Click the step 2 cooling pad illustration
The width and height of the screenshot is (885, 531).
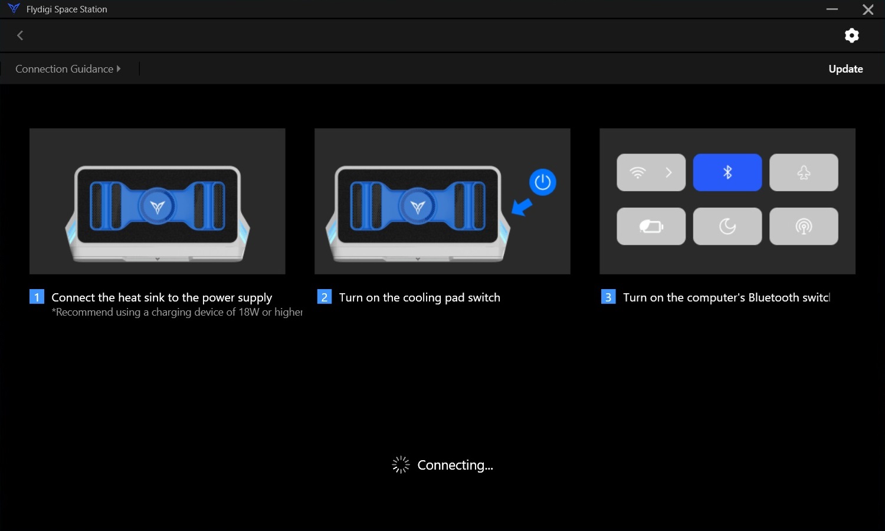click(442, 201)
